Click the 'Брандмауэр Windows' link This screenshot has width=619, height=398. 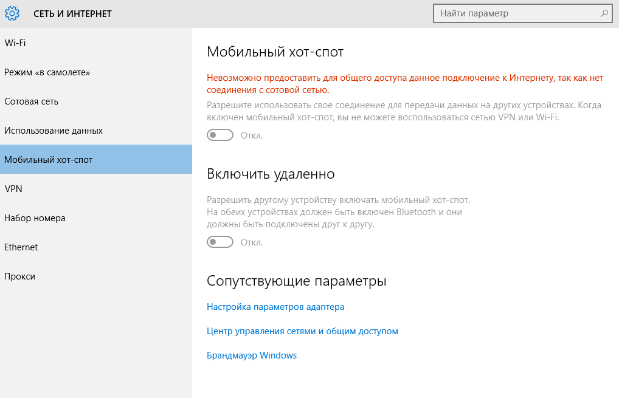[252, 355]
